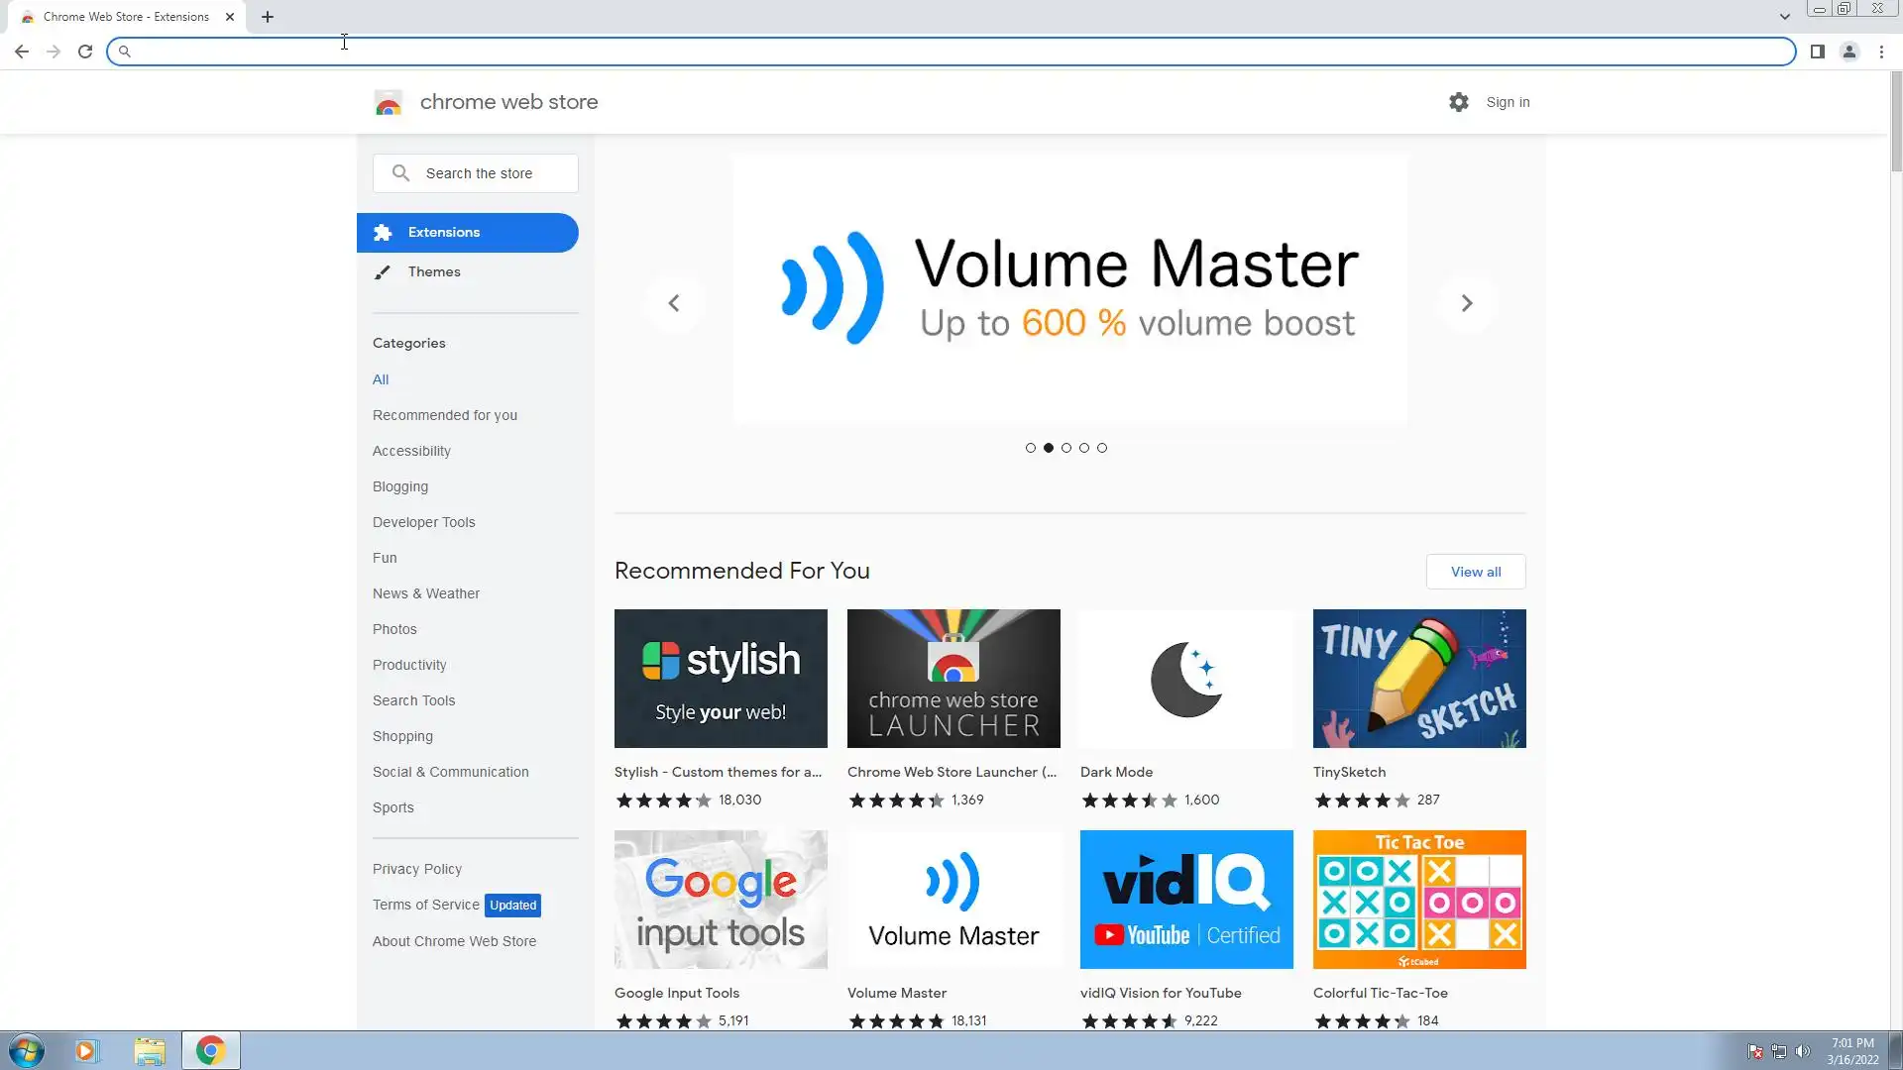The height and width of the screenshot is (1070, 1903).
Task: Select the third carousel indicator dot
Action: [1066, 448]
